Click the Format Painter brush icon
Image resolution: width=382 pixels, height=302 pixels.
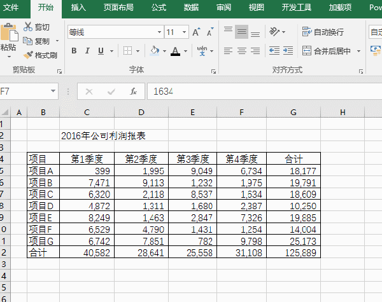pos(28,55)
